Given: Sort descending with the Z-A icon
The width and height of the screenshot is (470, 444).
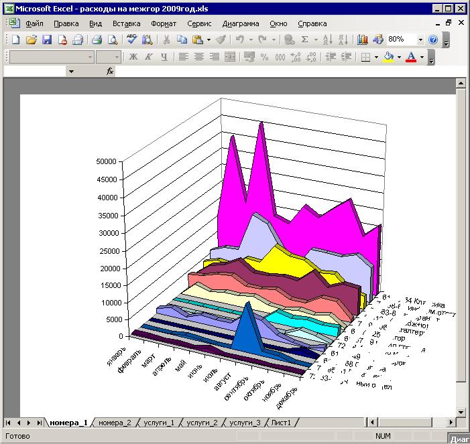Looking at the screenshot, I should click(343, 40).
